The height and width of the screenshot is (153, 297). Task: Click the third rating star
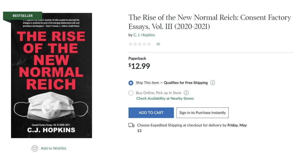[140, 44]
